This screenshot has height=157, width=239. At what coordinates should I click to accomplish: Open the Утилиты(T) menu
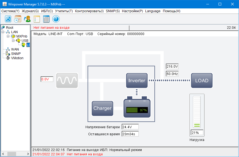(x=64, y=11)
